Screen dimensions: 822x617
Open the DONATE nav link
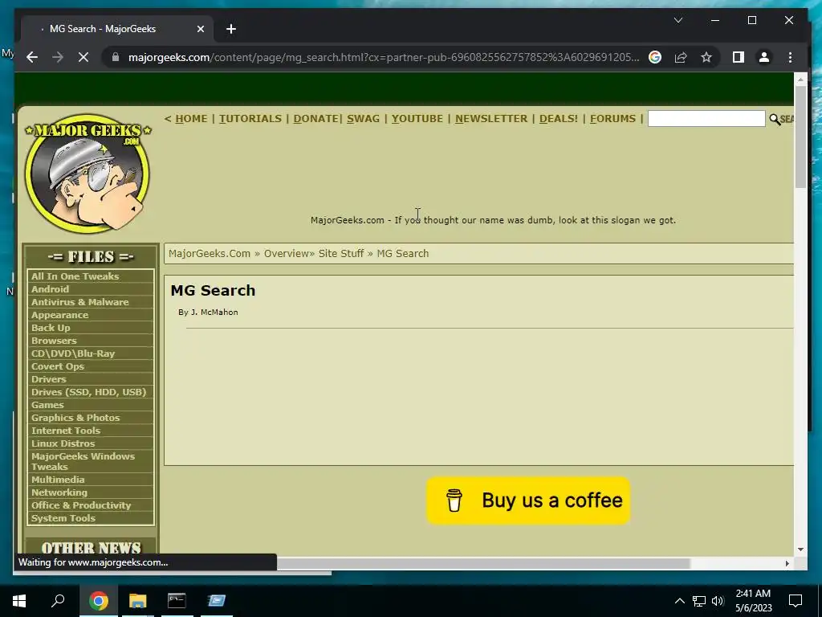[x=315, y=119]
